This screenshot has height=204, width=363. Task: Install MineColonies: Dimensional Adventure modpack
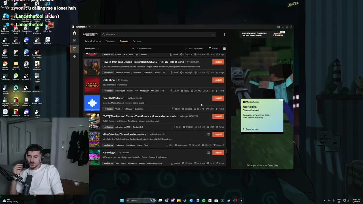(x=218, y=134)
